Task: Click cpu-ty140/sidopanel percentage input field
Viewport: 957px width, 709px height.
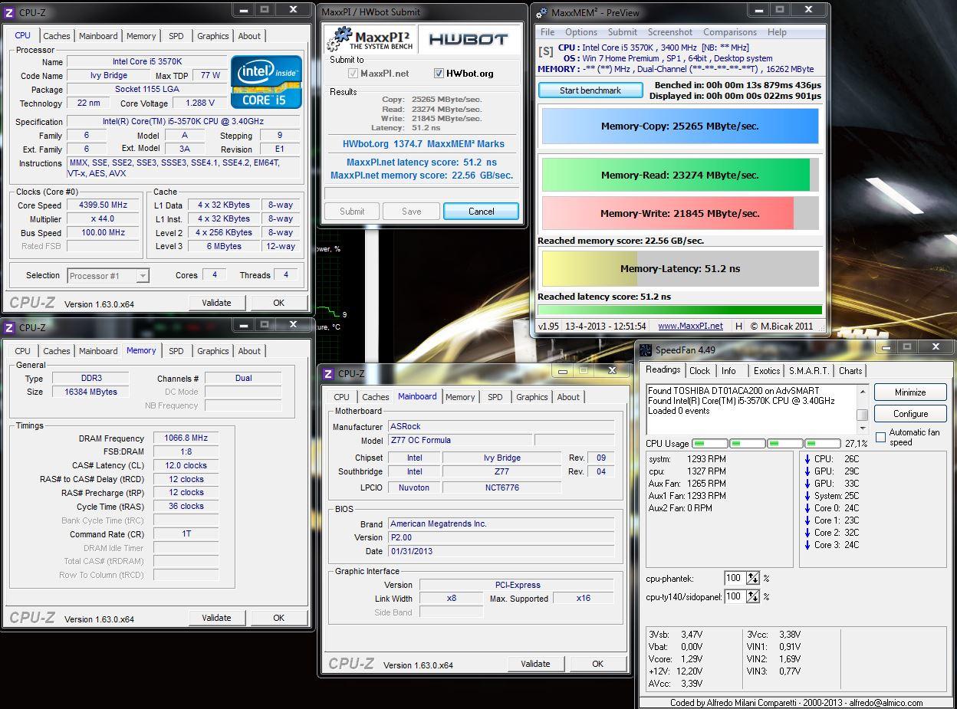Action: coord(735,596)
